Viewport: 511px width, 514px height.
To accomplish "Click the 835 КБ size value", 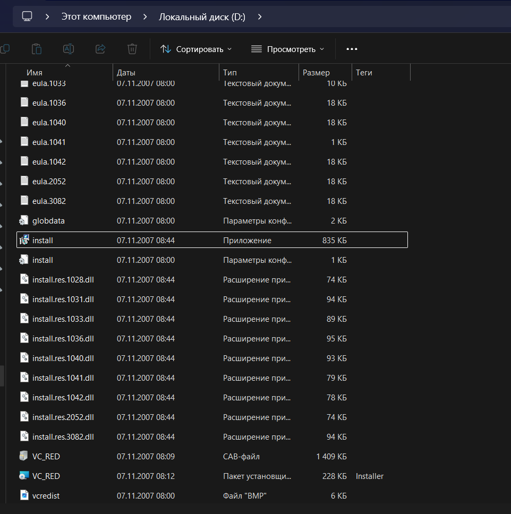I will point(334,241).
